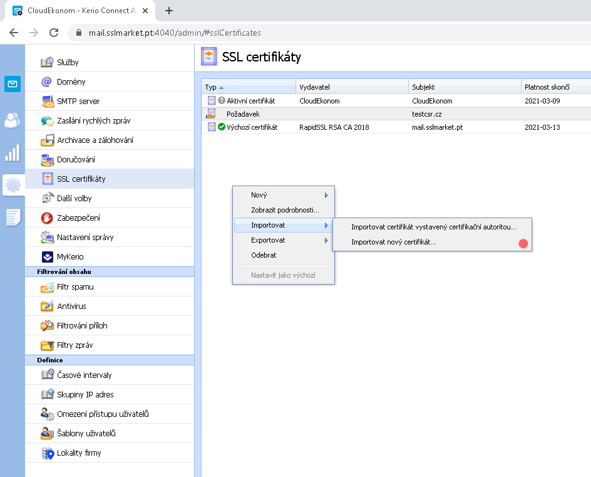591x477 pixels.
Task: Click Odebrat in the context menu
Action: (x=264, y=256)
